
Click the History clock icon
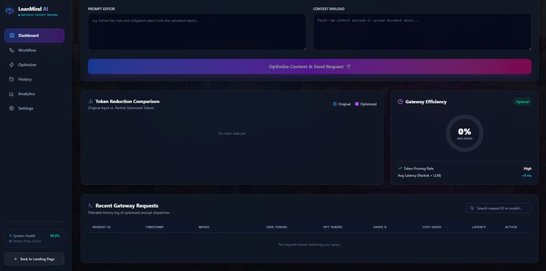pyautogui.click(x=12, y=79)
